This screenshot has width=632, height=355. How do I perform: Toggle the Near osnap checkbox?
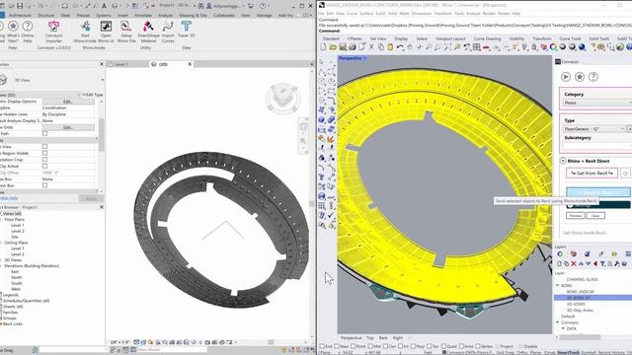pos(337,346)
